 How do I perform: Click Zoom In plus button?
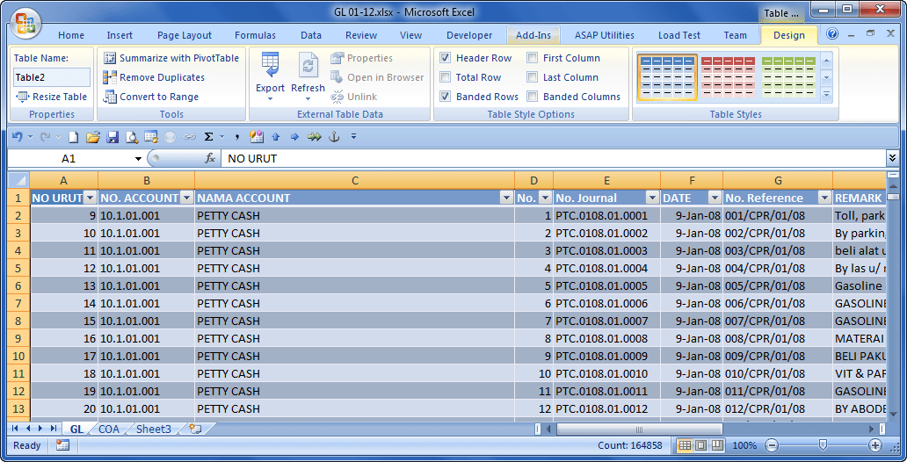(x=875, y=445)
